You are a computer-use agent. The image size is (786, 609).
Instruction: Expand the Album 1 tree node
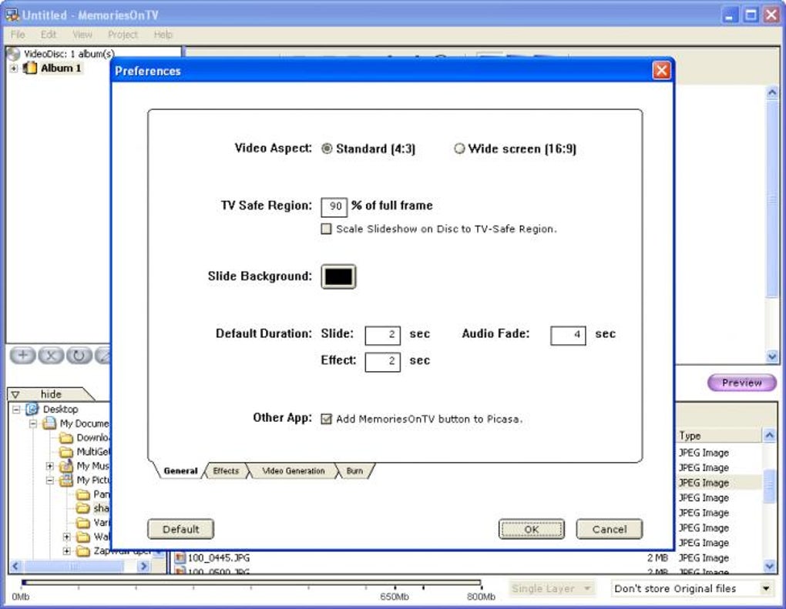click(14, 68)
